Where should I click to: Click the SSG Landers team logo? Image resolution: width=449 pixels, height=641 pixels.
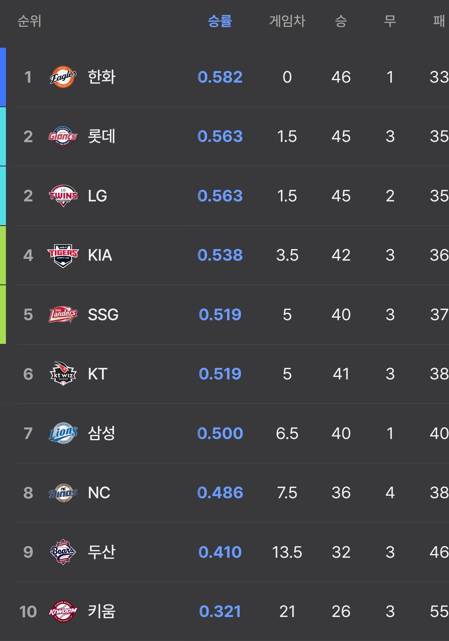[x=63, y=314]
